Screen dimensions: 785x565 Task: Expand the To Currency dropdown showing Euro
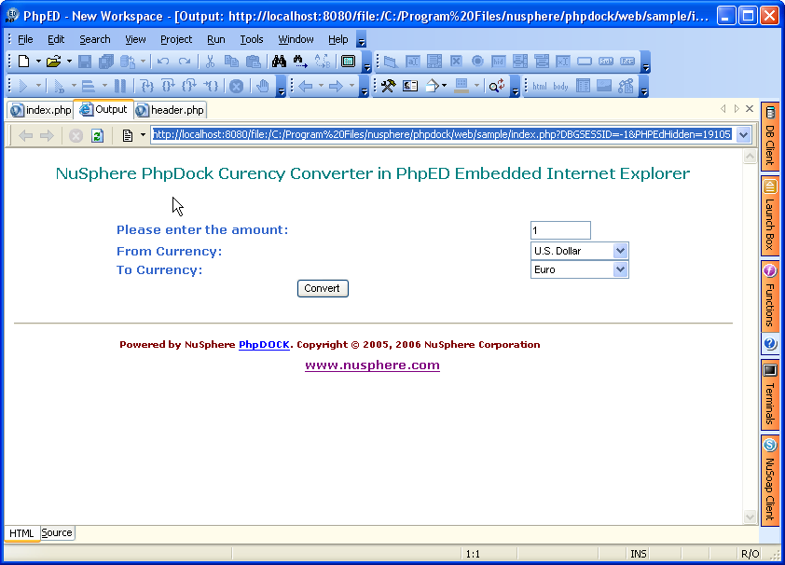coord(620,269)
